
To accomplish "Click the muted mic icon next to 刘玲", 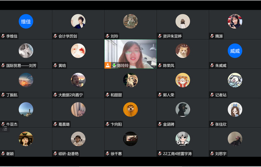I will [x=107, y=36].
